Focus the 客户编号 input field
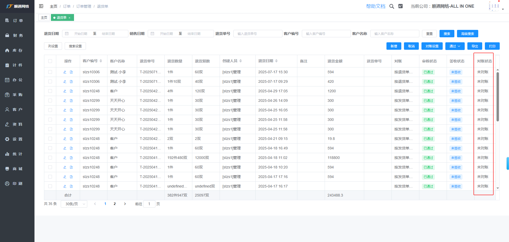The image size is (509, 242). [x=326, y=34]
